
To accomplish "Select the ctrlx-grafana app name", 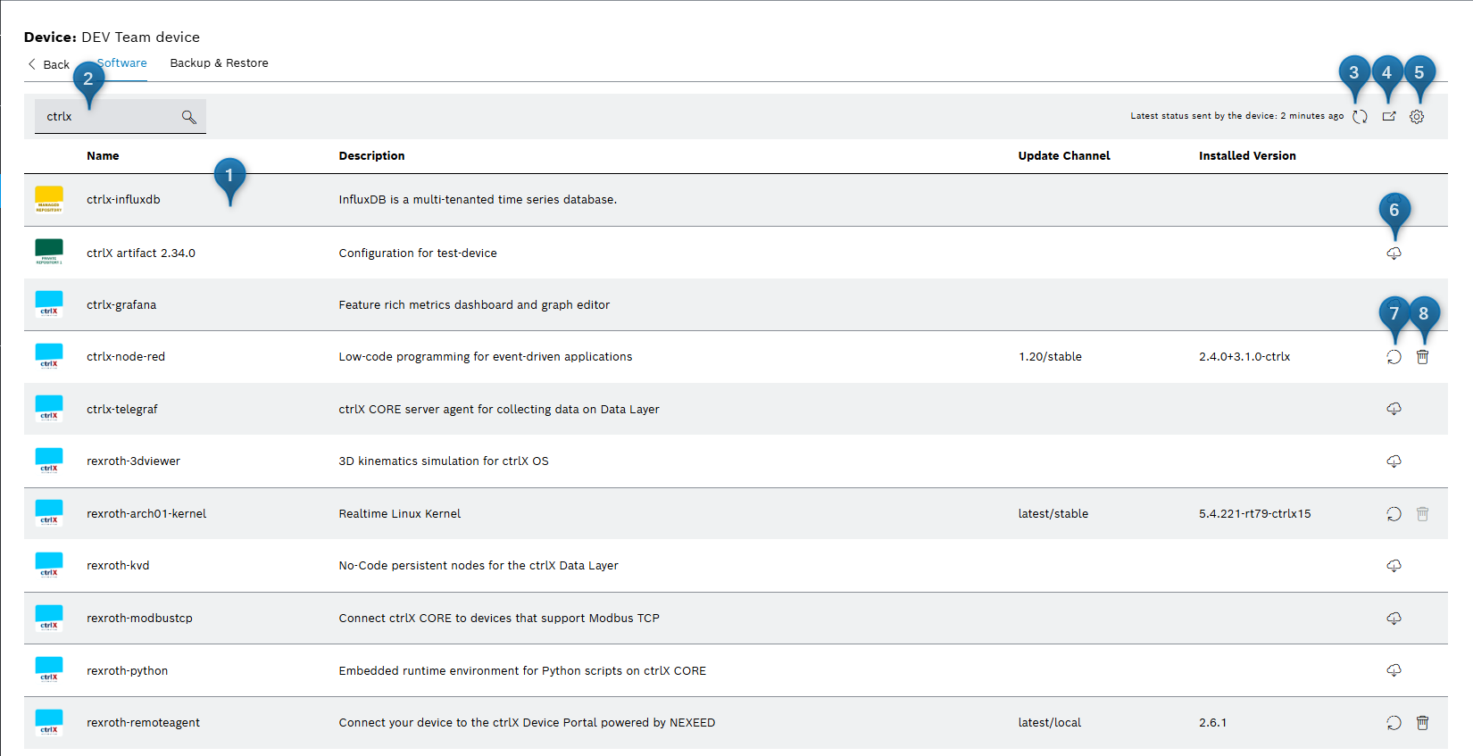I will point(121,305).
